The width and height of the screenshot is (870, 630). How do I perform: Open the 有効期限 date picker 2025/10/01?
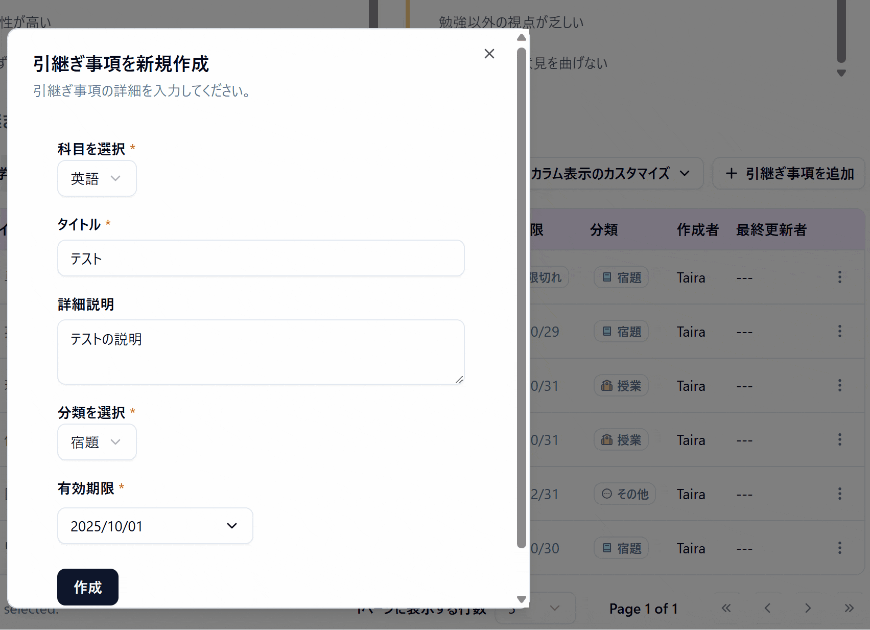155,526
